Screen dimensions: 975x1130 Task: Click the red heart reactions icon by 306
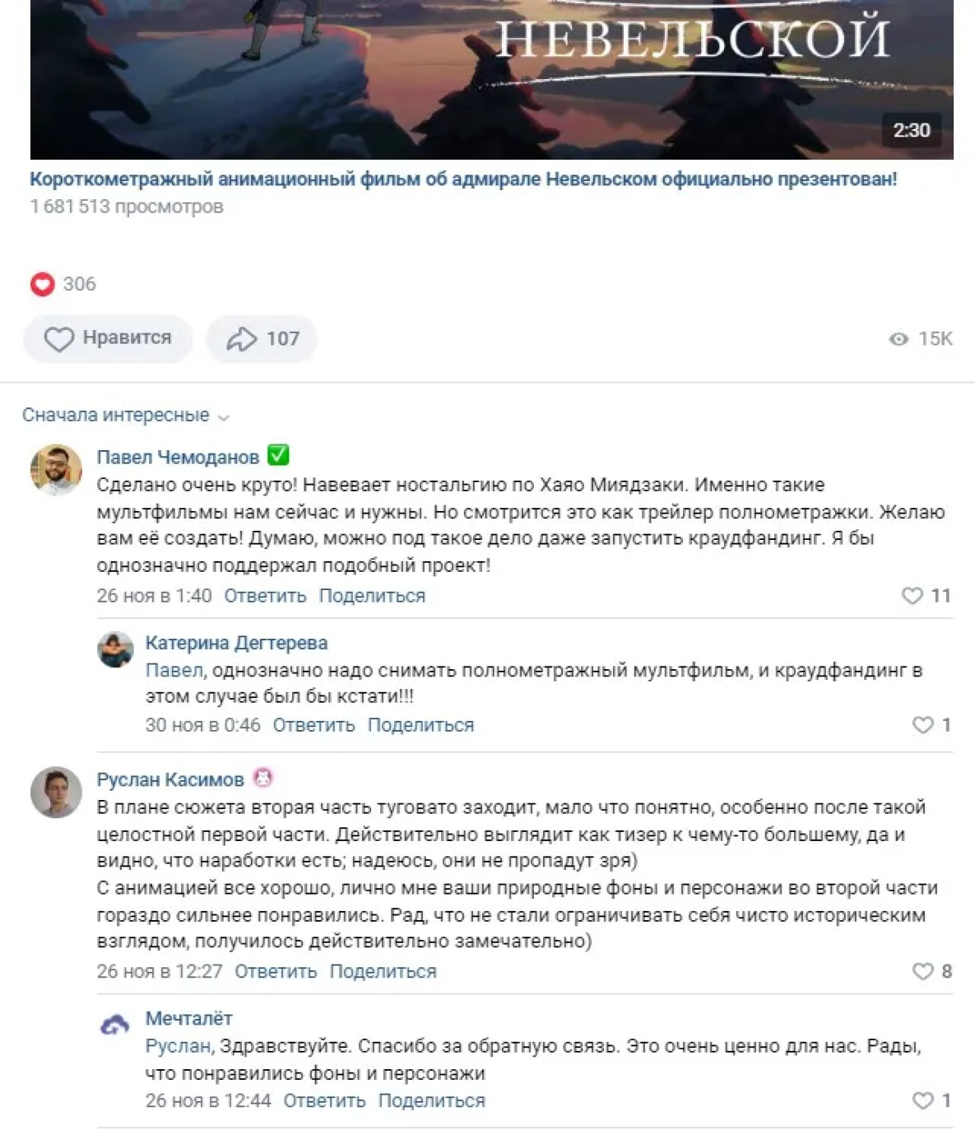(x=43, y=284)
